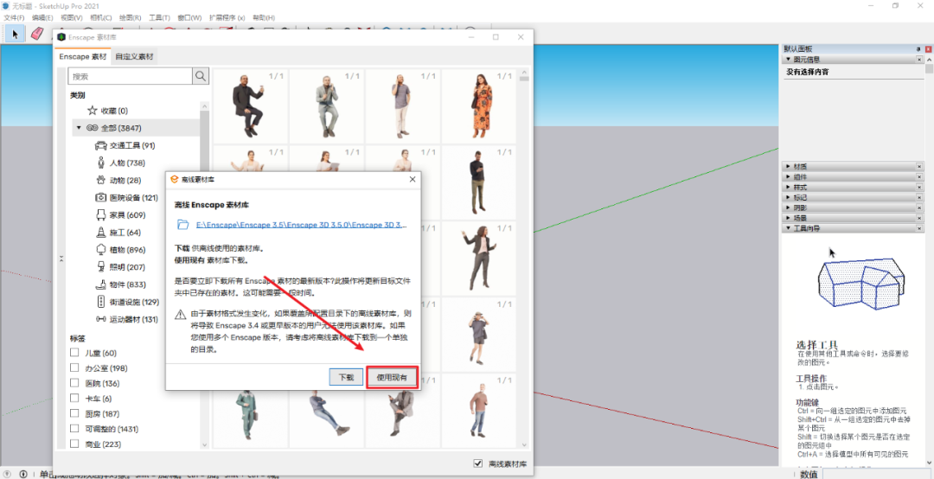The width and height of the screenshot is (934, 479).
Task: Open the 家具 (609) furniture category
Action: pos(126,214)
